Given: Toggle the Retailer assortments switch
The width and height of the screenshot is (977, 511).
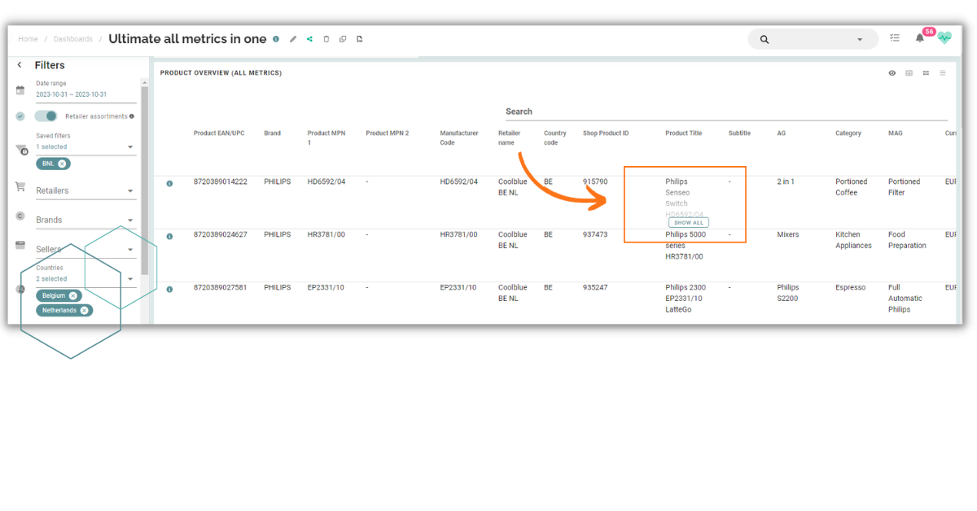Looking at the screenshot, I should pyautogui.click(x=46, y=116).
